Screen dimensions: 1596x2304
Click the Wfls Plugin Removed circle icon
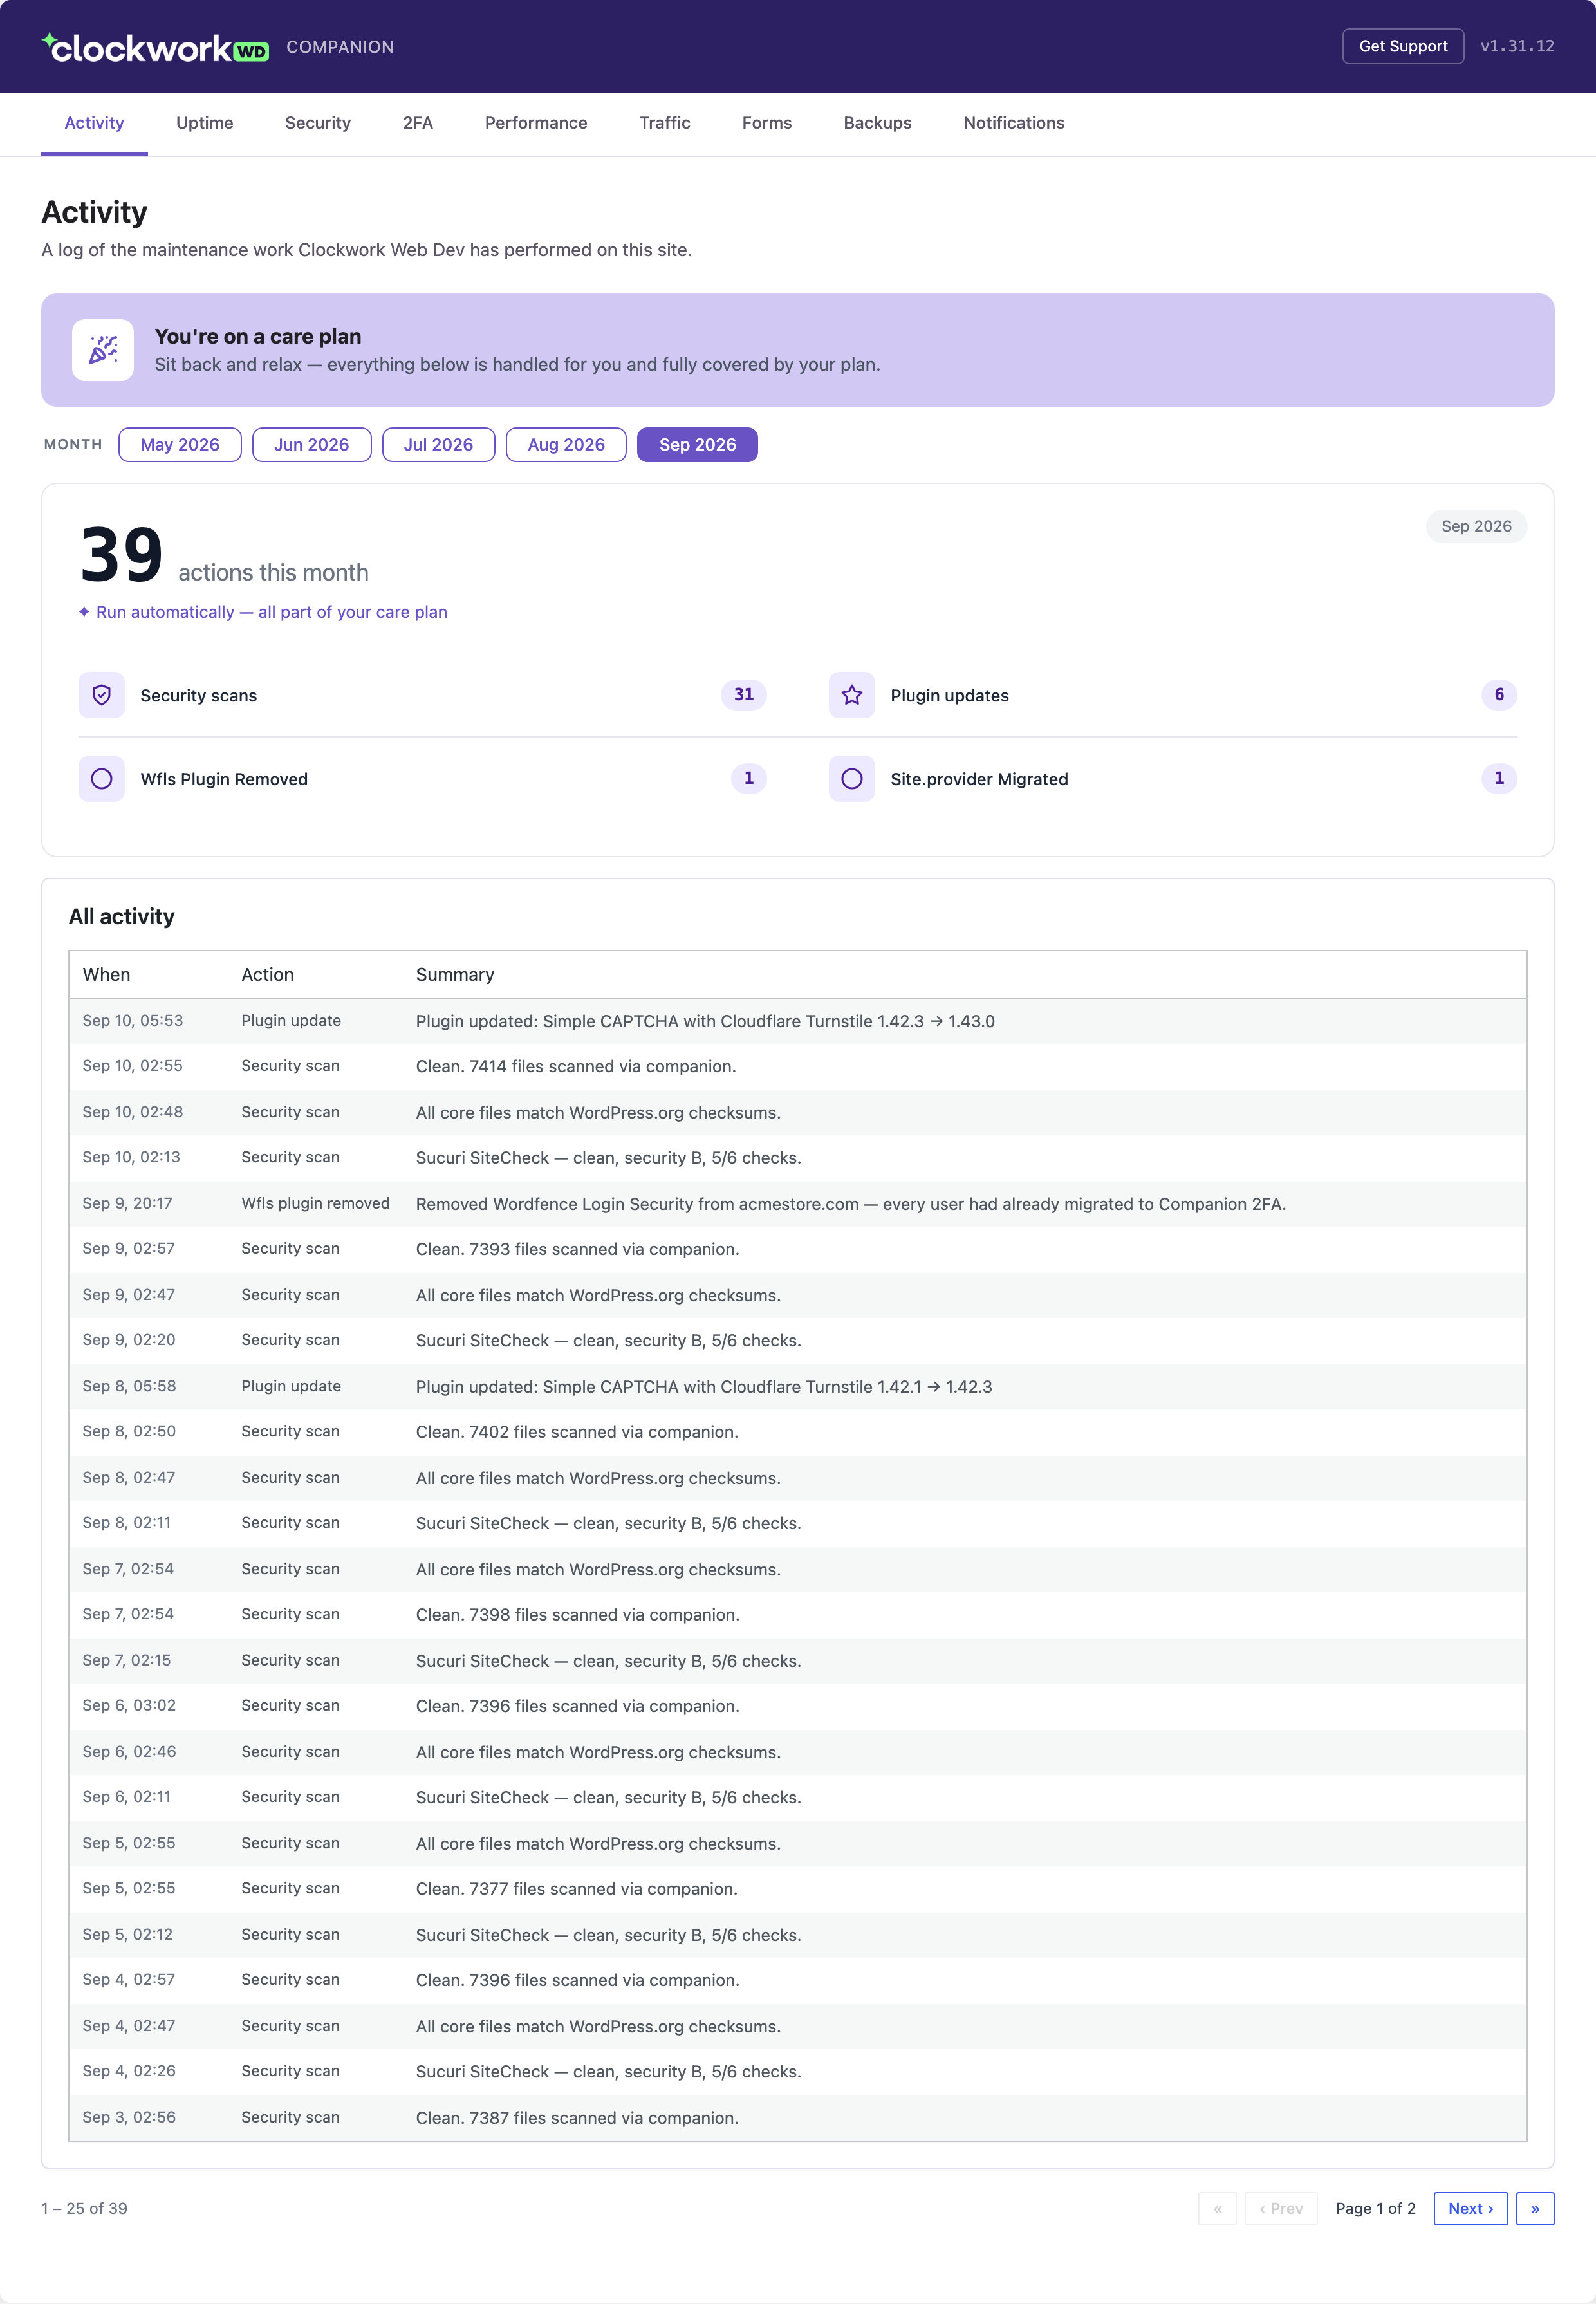point(102,779)
